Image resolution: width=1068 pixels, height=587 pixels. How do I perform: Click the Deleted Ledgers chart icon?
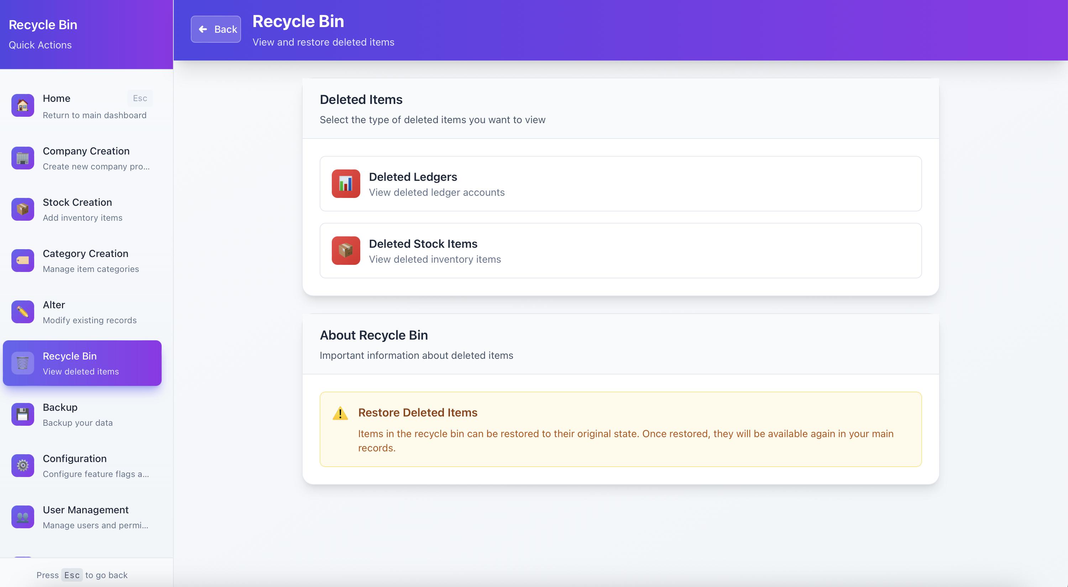click(x=345, y=184)
